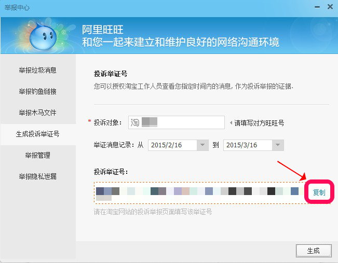The height and width of the screenshot is (263, 338).
Task: Click 复制 to copy the evidence number
Action: [x=319, y=192]
